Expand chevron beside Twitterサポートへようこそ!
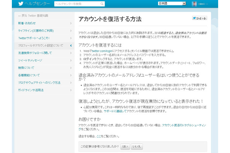Viewport: 230px width, 153px height. coord(71,38)
